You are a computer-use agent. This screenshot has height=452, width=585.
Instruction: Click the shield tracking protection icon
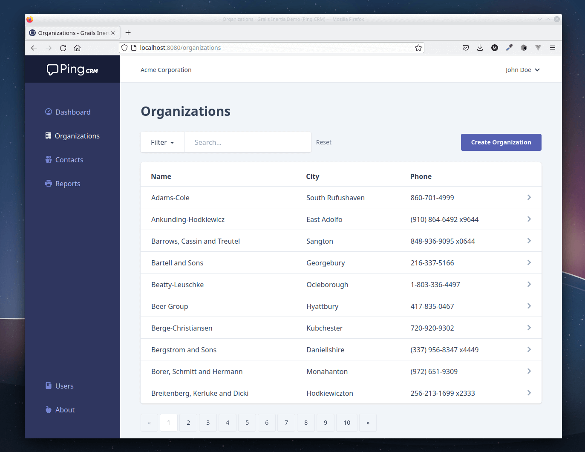pyautogui.click(x=124, y=48)
